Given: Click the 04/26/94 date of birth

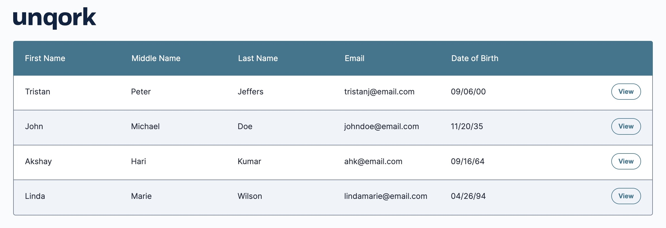Looking at the screenshot, I should tap(468, 196).
